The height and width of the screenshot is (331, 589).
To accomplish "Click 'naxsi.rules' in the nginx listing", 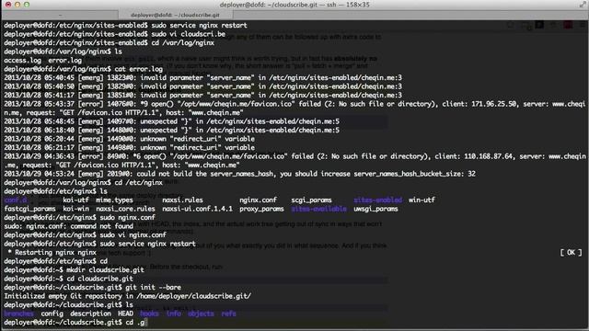I will [x=182, y=200].
